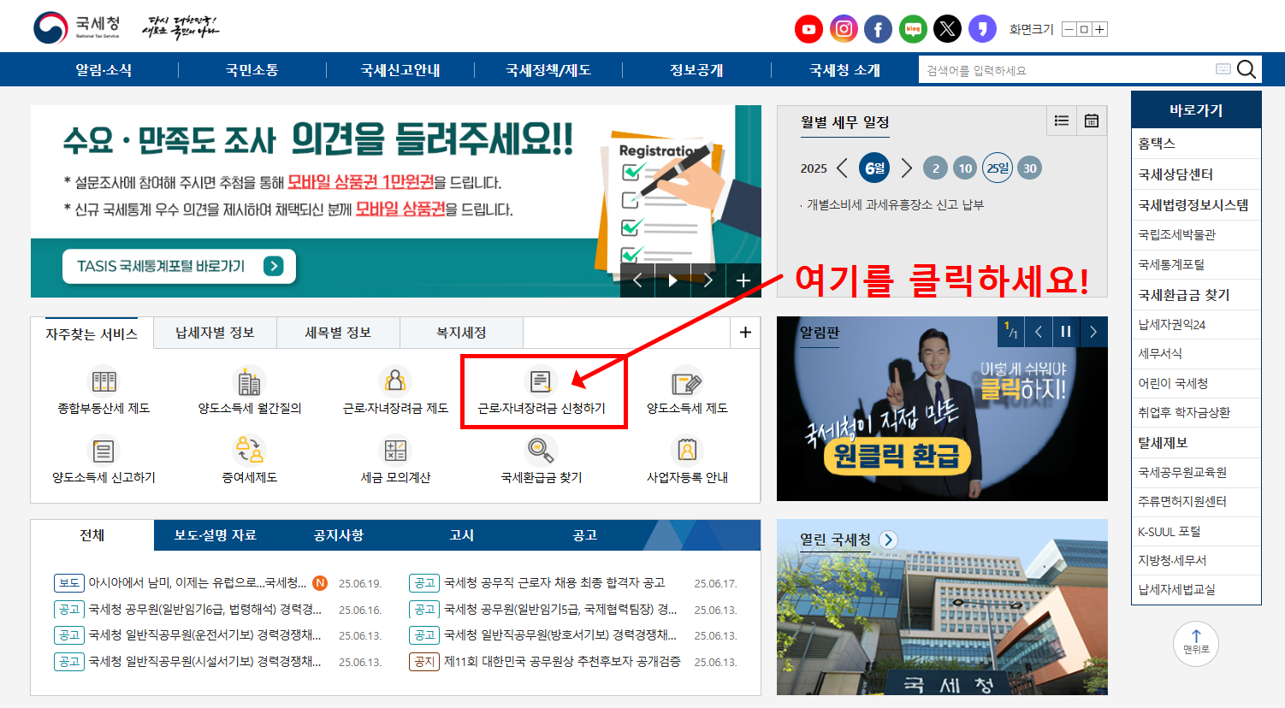Expand more service tabs with plus button
The width and height of the screenshot is (1285, 708).
(743, 332)
